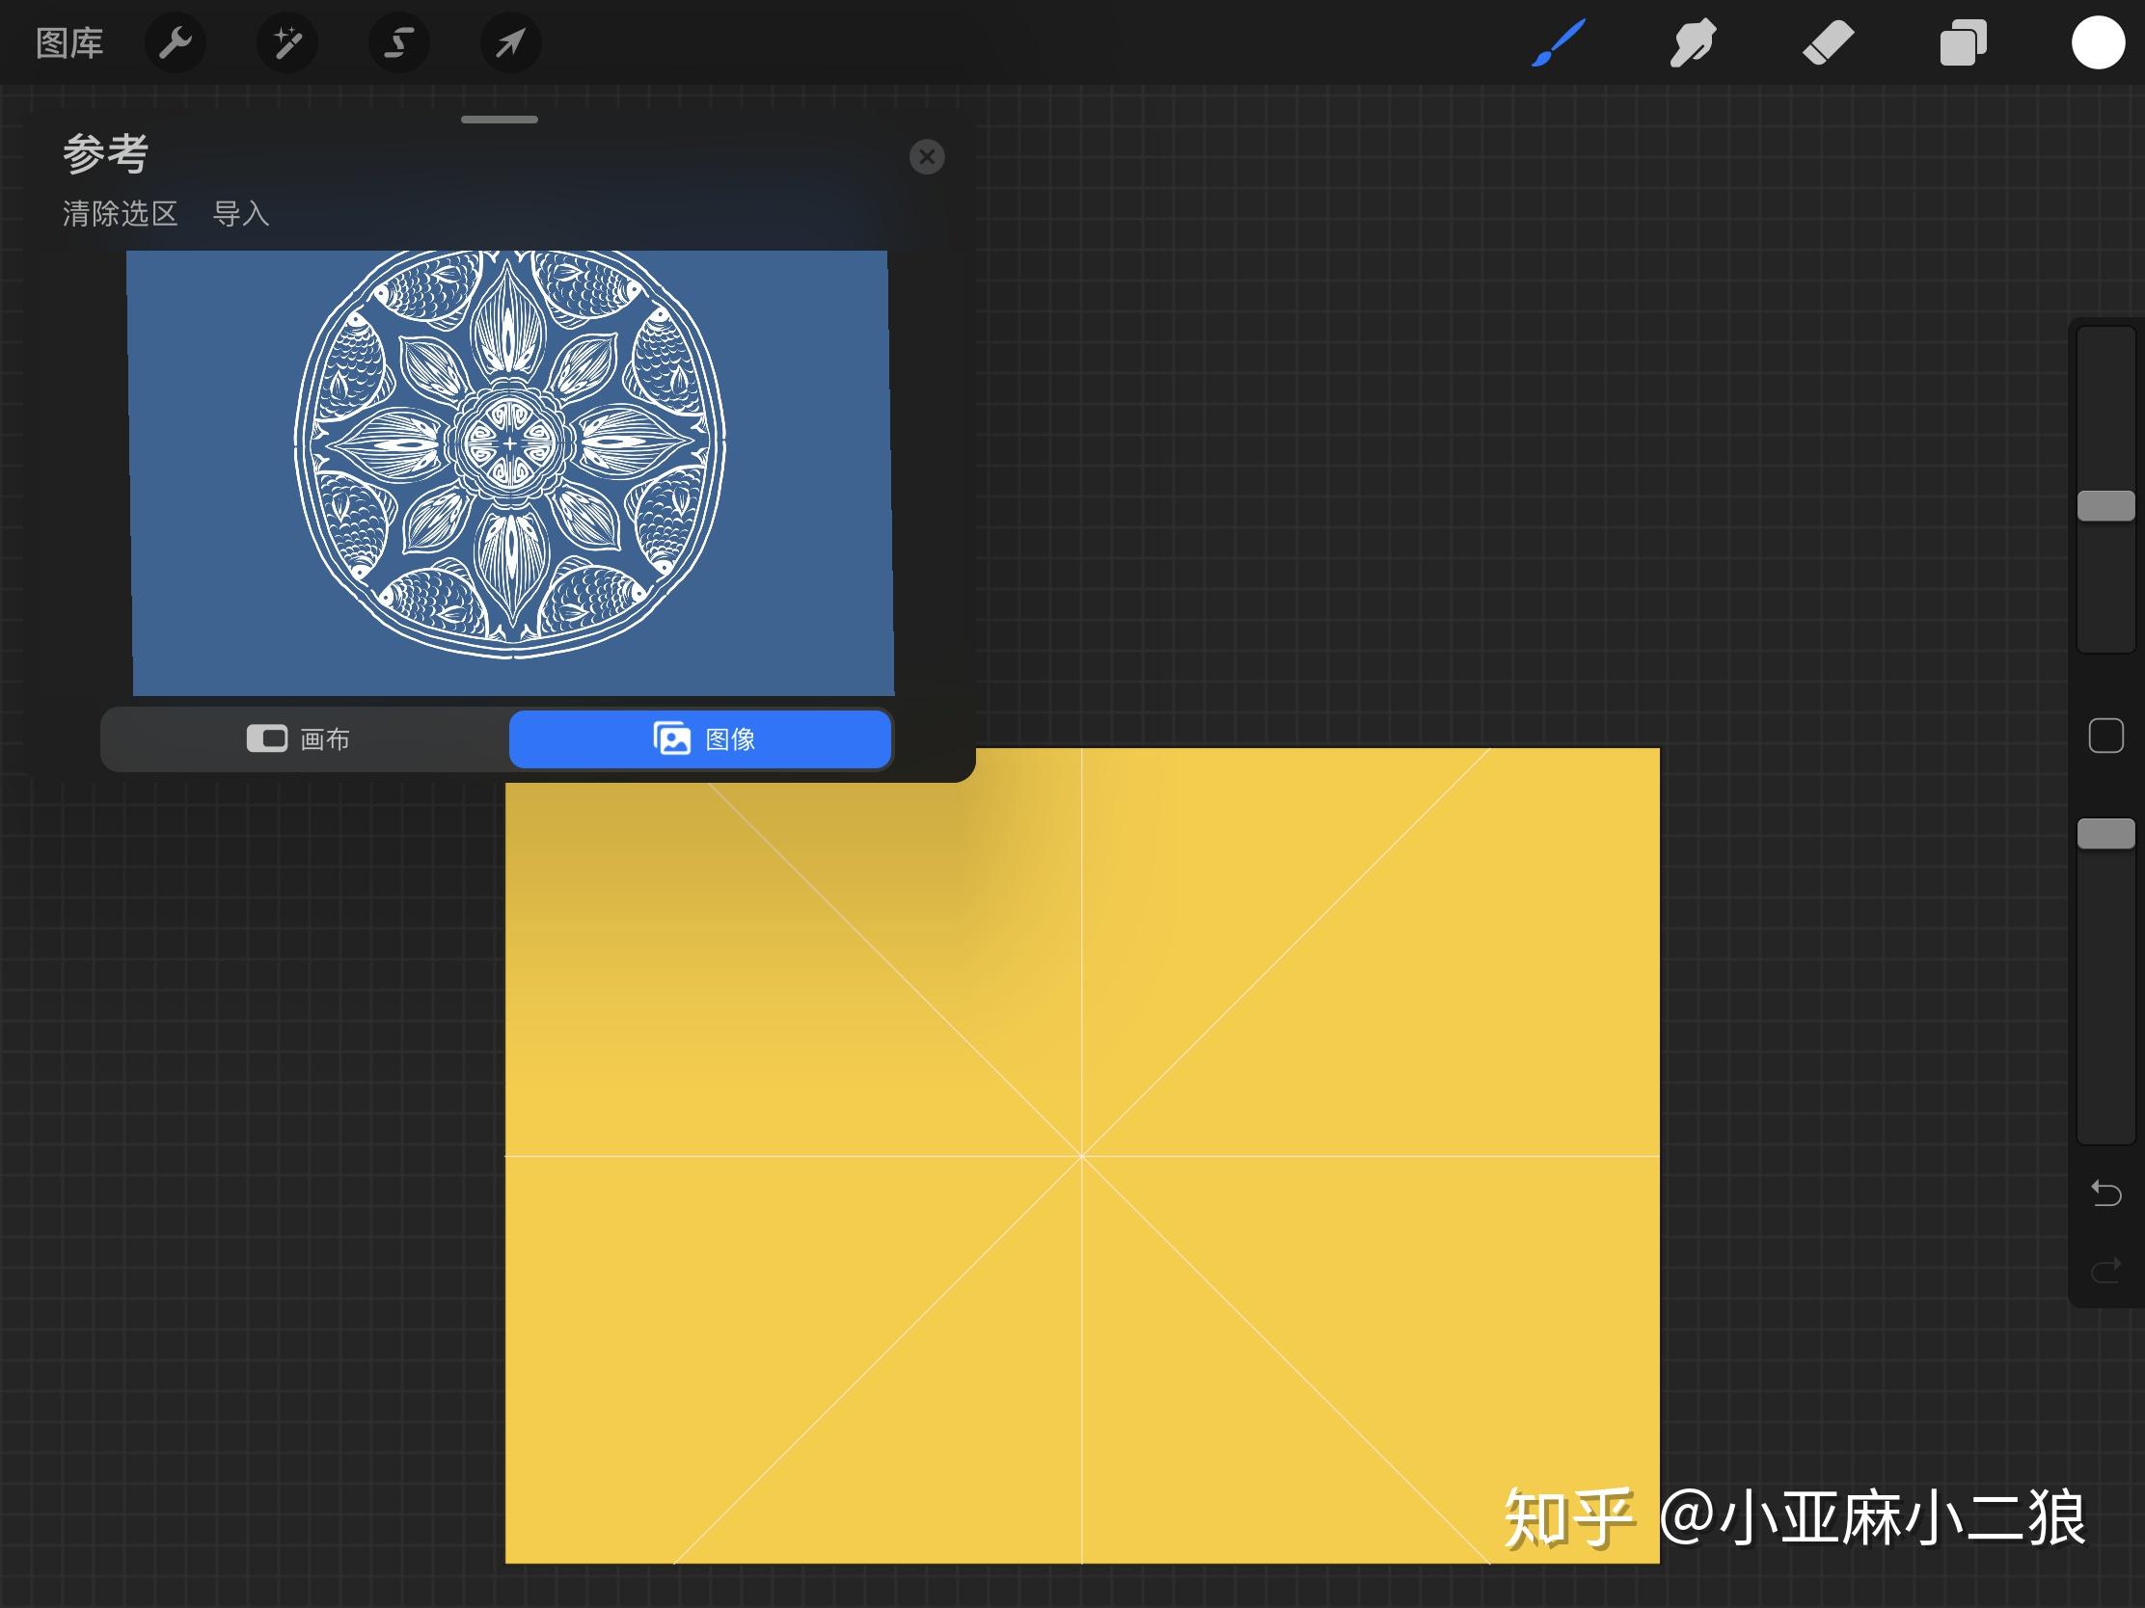This screenshot has height=1608, width=2145.
Task: Switch to the 图像 image tab
Action: [700, 738]
